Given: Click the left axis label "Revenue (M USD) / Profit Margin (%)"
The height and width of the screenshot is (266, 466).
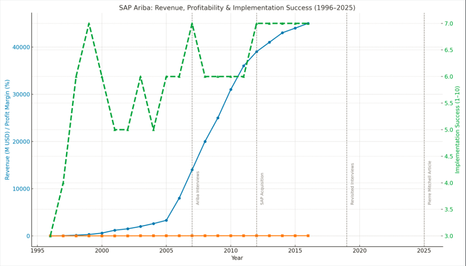Looking at the screenshot, I should pyautogui.click(x=7, y=130).
